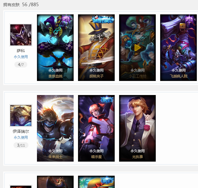
Task: Click the 限定 badge on straw hat skin
Action: (x=107, y=180)
